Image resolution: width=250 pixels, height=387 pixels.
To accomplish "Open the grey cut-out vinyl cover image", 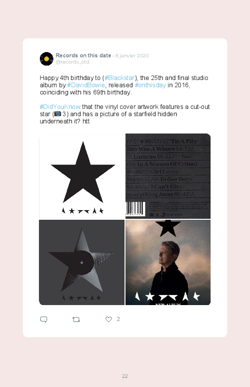I will click(x=82, y=262).
